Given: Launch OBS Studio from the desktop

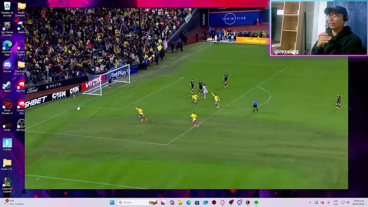Looking at the screenshot, I should (21, 125).
